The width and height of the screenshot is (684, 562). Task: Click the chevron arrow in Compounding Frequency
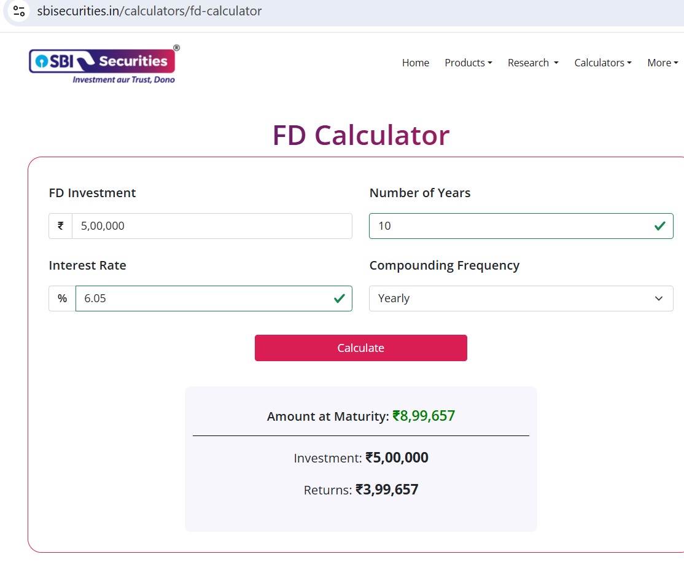[x=659, y=299]
